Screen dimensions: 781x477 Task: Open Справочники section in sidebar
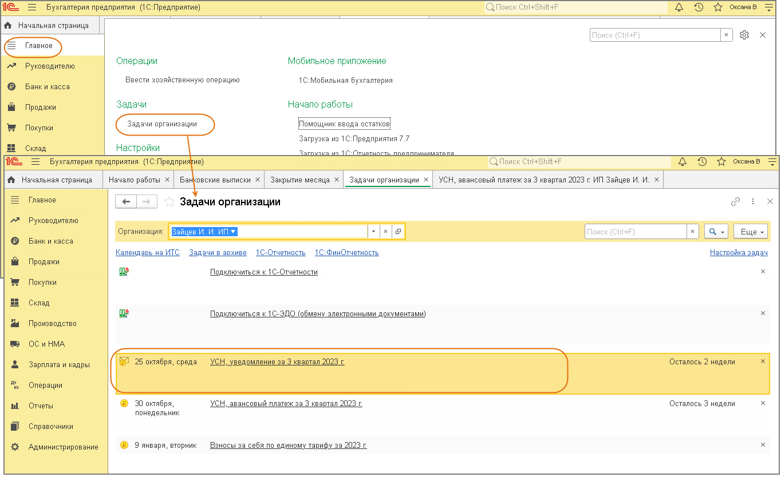(51, 427)
